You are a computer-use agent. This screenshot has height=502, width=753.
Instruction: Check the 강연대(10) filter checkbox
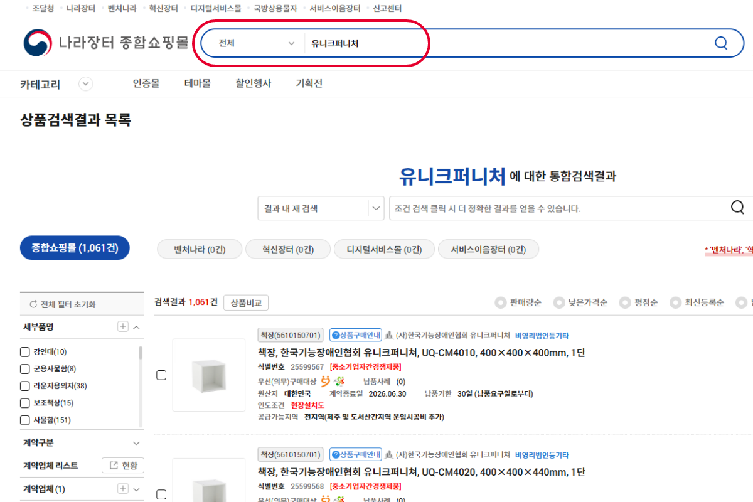coord(25,351)
